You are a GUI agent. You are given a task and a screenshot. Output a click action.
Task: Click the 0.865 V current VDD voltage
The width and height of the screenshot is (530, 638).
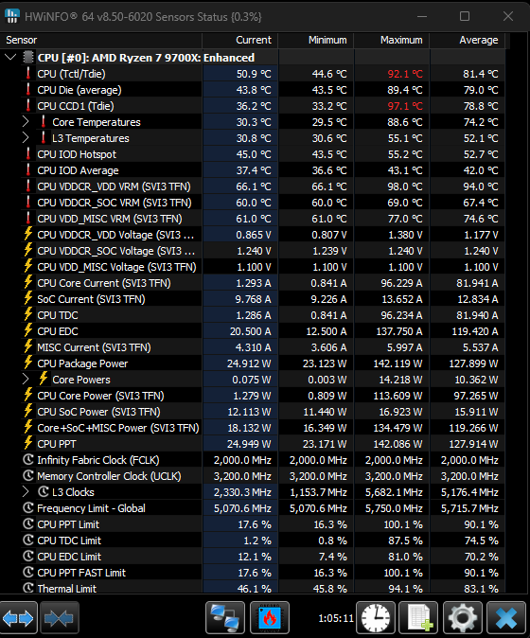pos(254,235)
